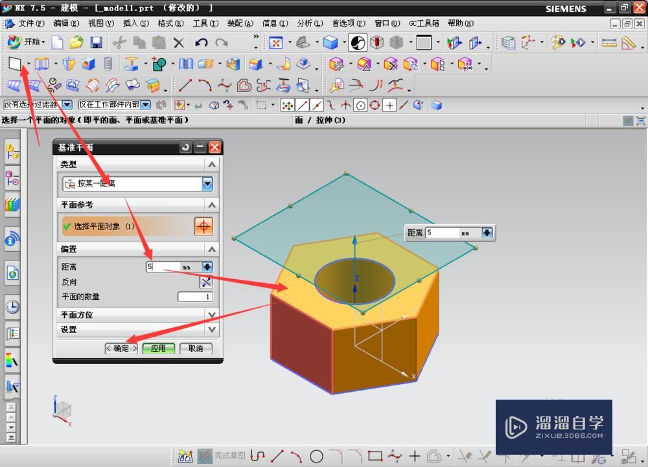Open the 帮助(H) menu
This screenshot has width=648, height=467.
coord(460,23)
